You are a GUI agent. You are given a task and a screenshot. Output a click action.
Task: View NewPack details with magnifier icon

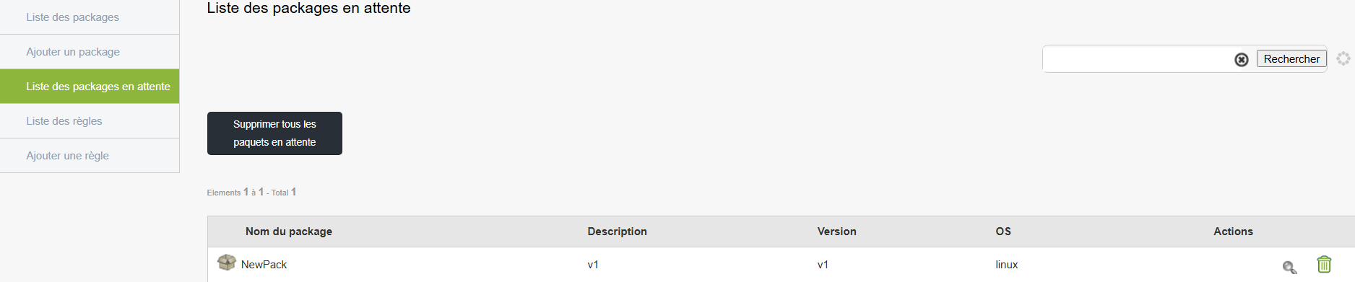click(1289, 268)
